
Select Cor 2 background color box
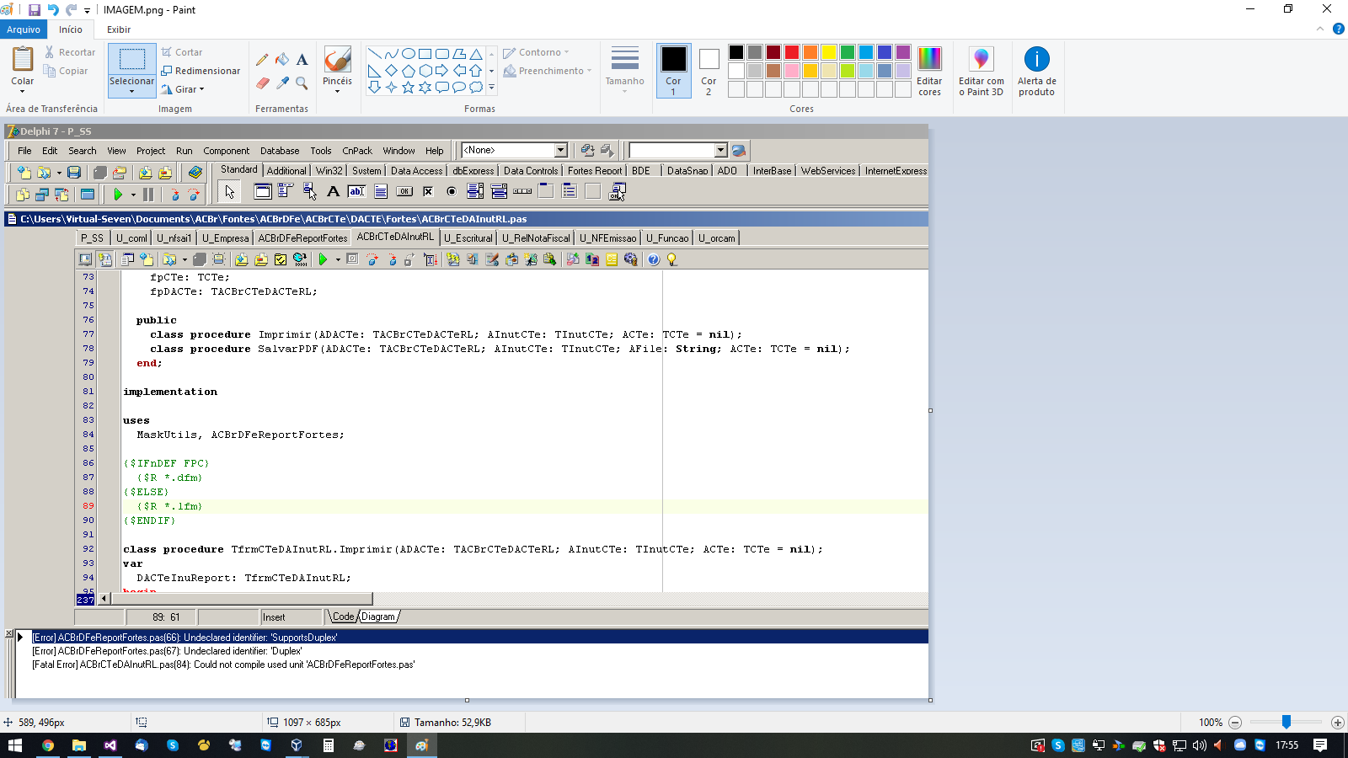pyautogui.click(x=709, y=71)
